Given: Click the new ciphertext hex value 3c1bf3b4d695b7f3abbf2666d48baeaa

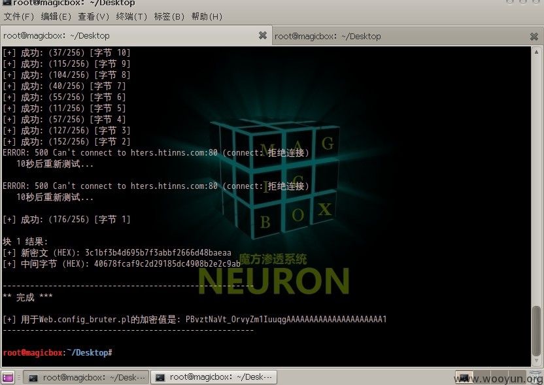Looking at the screenshot, I should coord(158,252).
